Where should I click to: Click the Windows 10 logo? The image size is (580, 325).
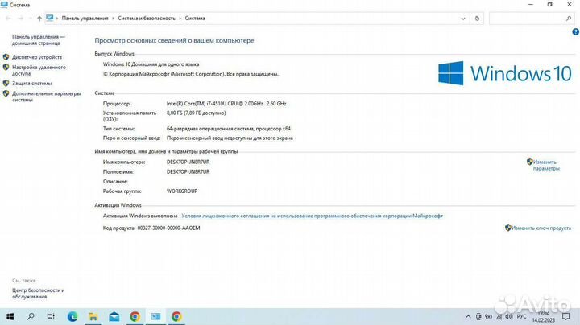[504, 73]
